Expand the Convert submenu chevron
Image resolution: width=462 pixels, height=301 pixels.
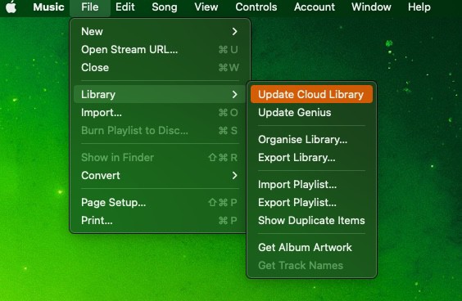pos(234,175)
